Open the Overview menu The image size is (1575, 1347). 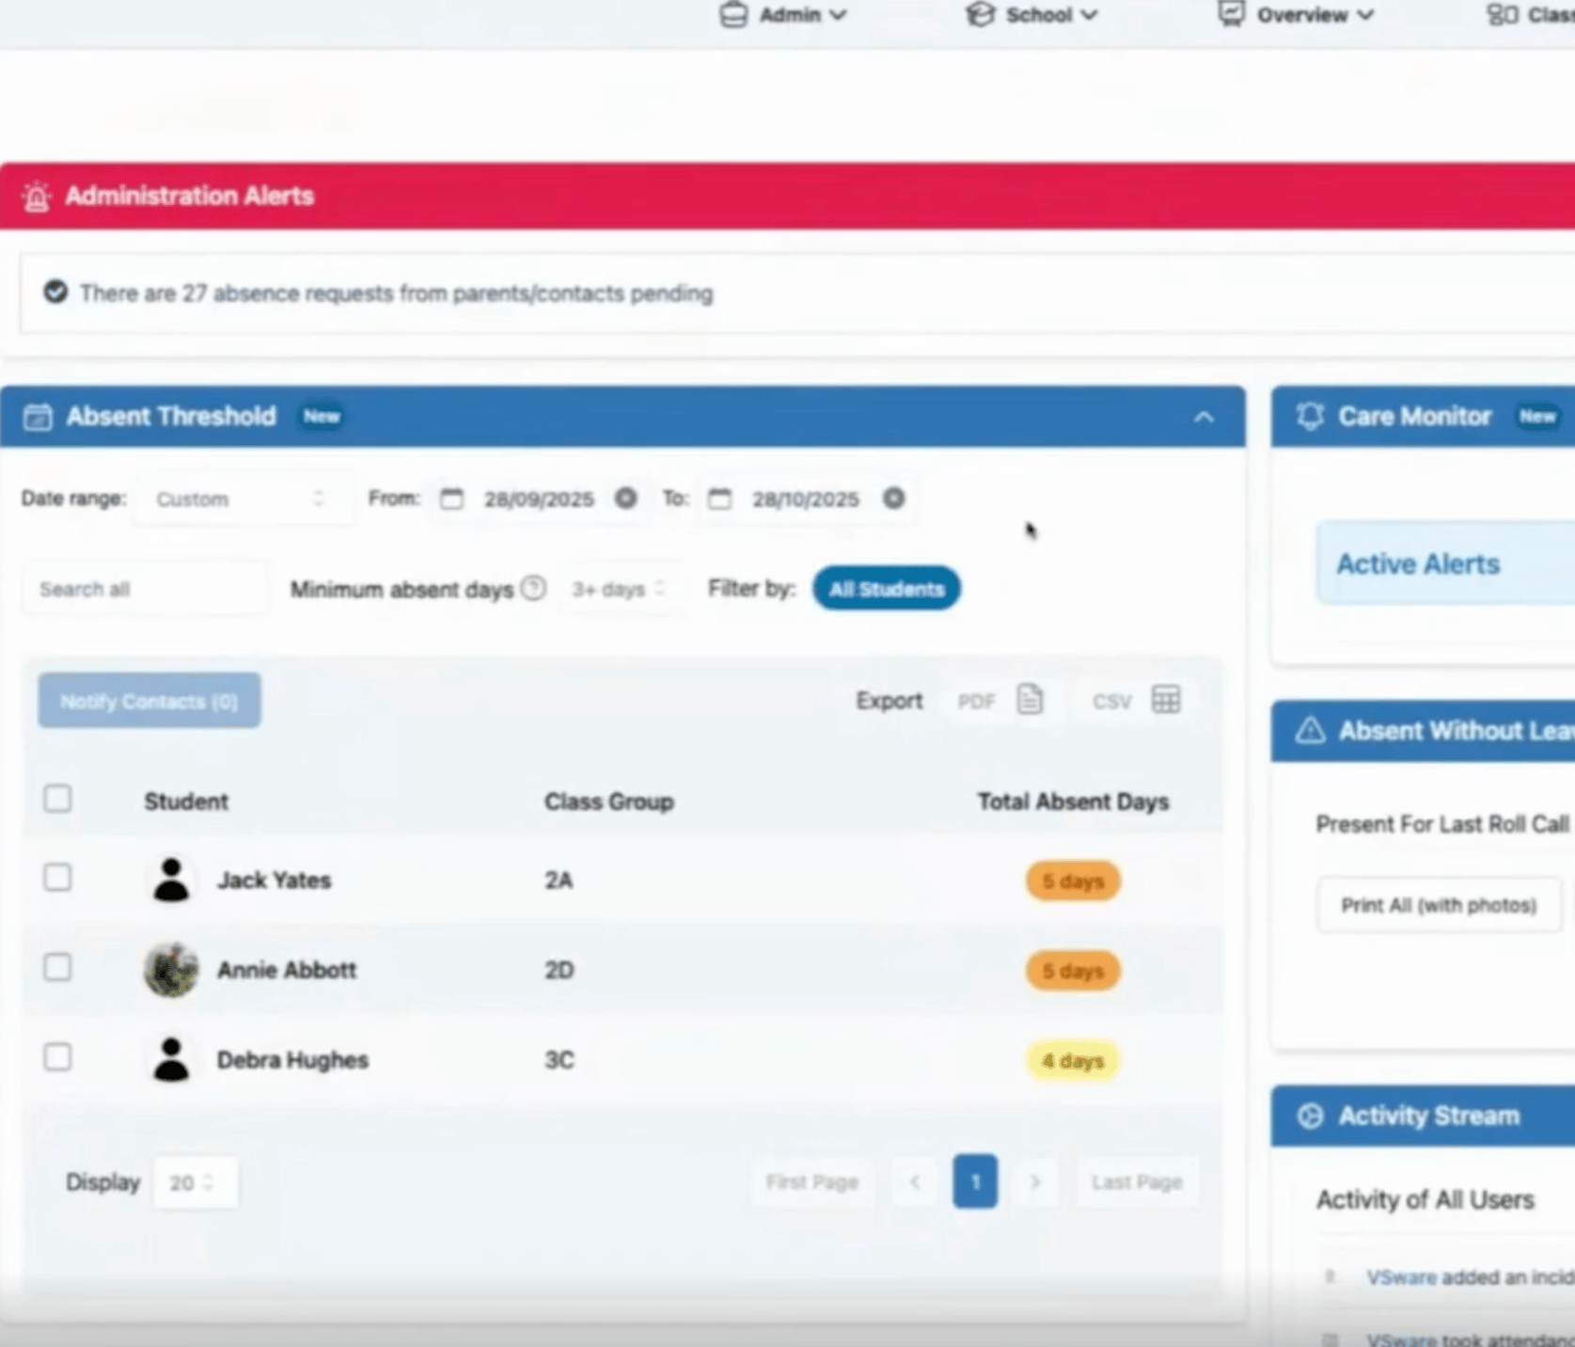1297,15
